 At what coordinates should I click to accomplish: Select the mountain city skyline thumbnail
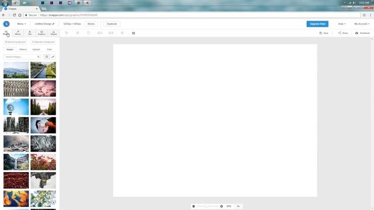point(16,70)
